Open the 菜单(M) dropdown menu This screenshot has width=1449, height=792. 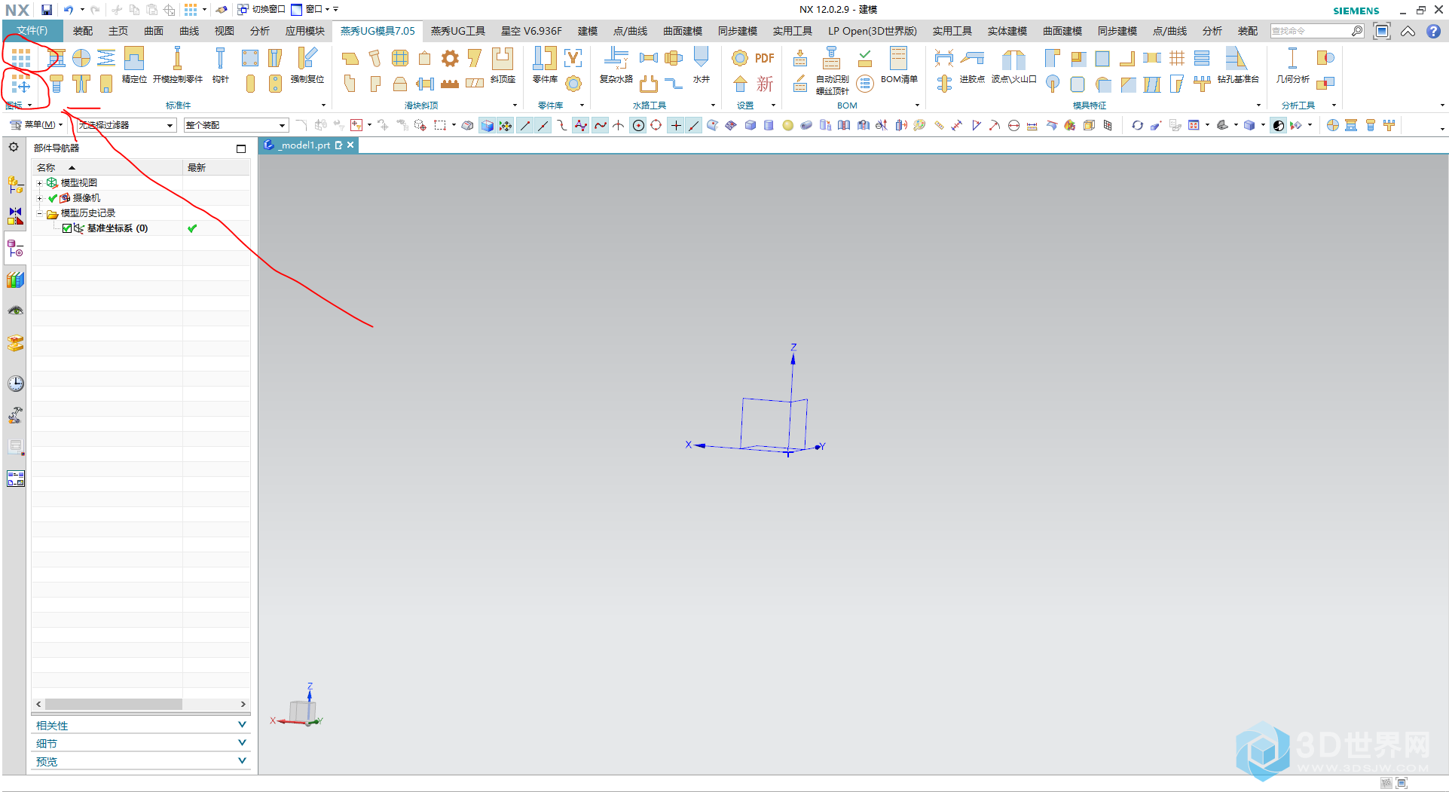click(x=36, y=124)
